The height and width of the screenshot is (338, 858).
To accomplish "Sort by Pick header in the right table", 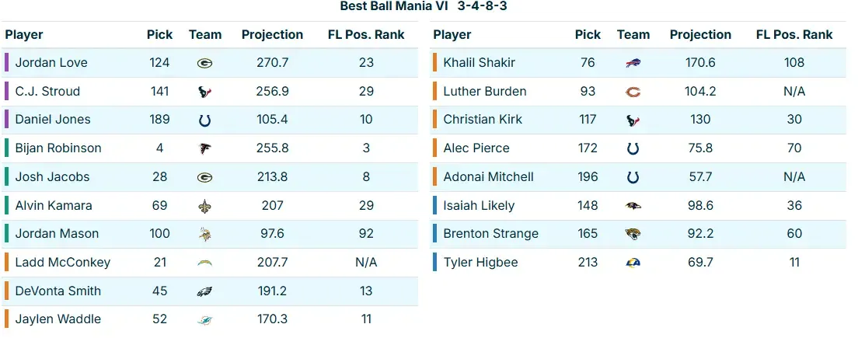I will coord(588,35).
